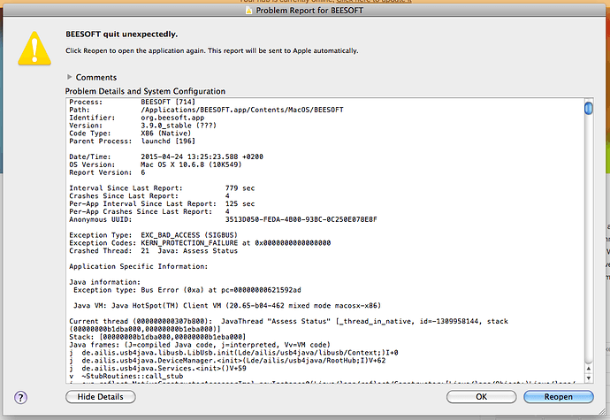610x420 pixels.
Task: Click the path line '/Applications/BEESOFT.app/Contents/MacOS/BEESOFT'
Action: [x=242, y=110]
